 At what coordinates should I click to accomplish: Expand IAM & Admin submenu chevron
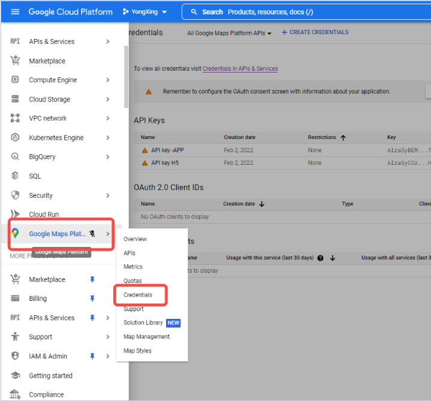click(108, 356)
